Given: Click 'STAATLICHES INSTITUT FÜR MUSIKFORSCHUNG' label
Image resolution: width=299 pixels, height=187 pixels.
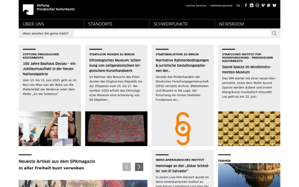Looking at the screenshot, I should point(247,58).
